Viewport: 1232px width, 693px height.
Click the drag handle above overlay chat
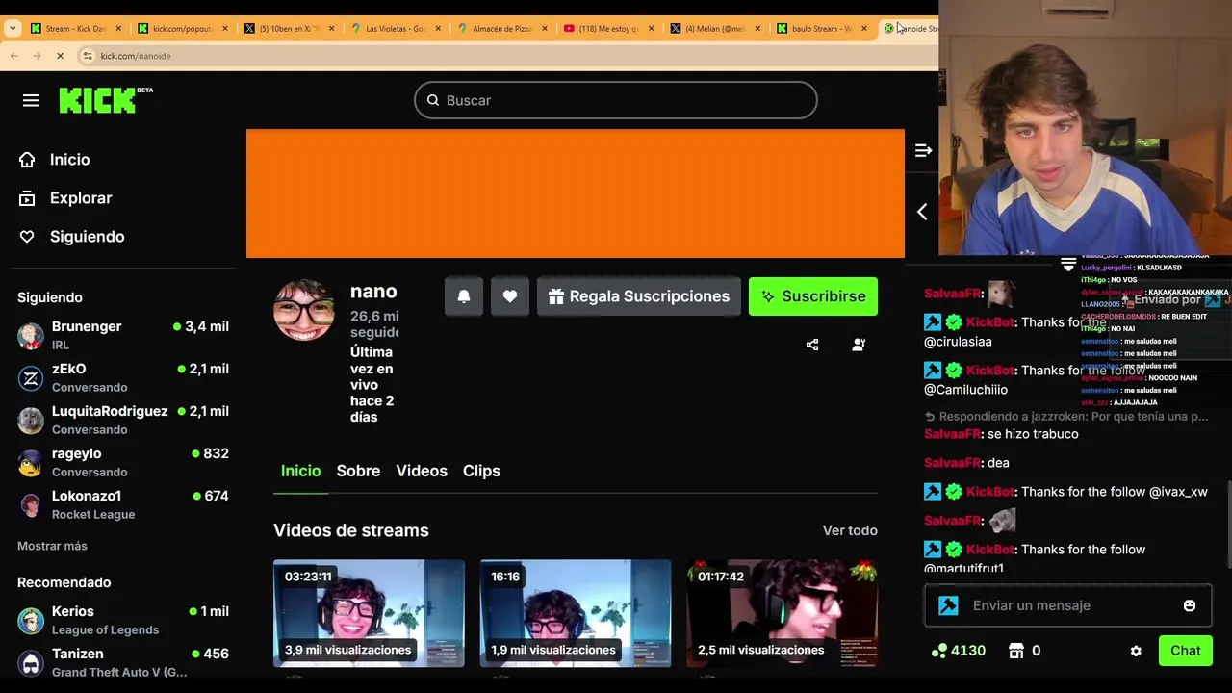tap(1068, 264)
